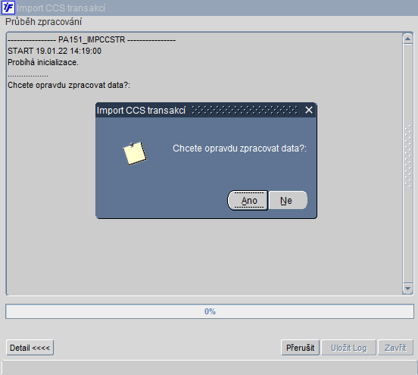Click the Probíhá inicializace log line
The width and height of the screenshot is (418, 375).
pyautogui.click(x=43, y=62)
